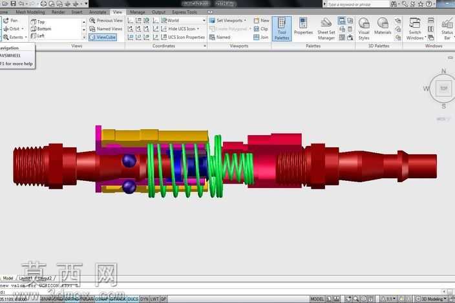Switch to the Model layout tab

8,278
